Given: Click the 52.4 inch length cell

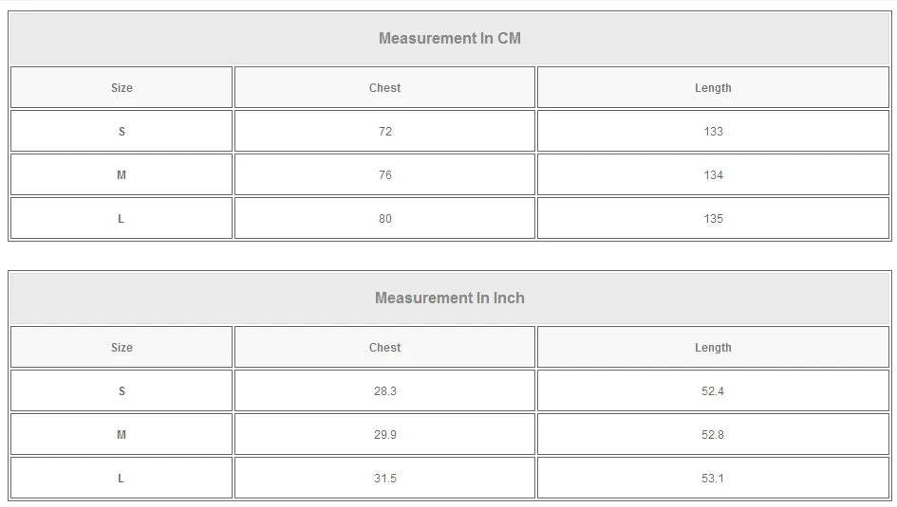Looking at the screenshot, I should click(713, 391).
